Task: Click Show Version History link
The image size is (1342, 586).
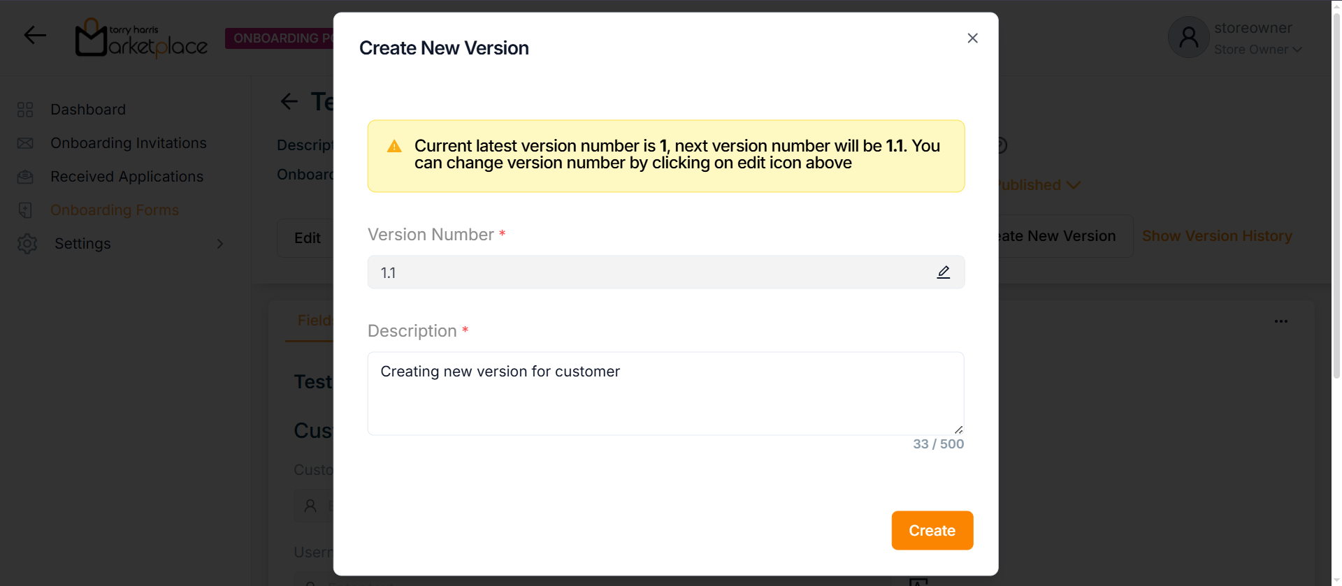Action: (x=1216, y=236)
